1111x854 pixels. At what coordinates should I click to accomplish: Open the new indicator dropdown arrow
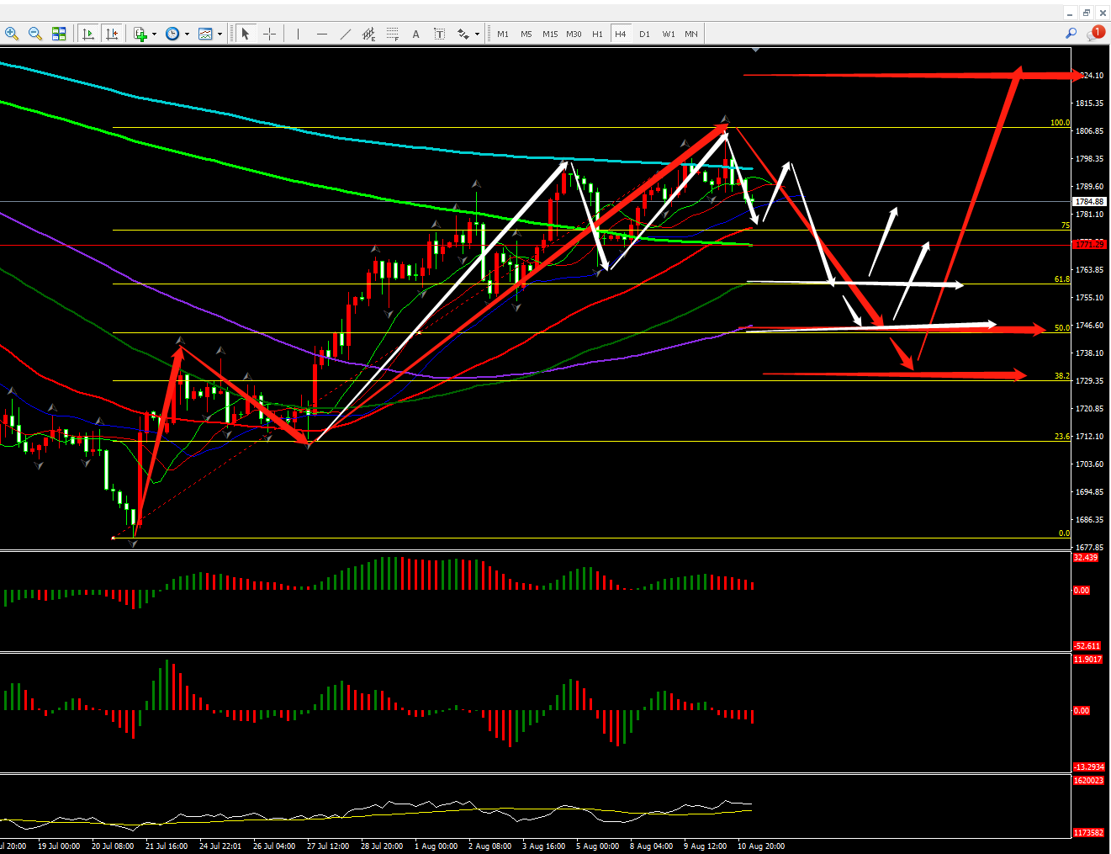[x=154, y=34]
